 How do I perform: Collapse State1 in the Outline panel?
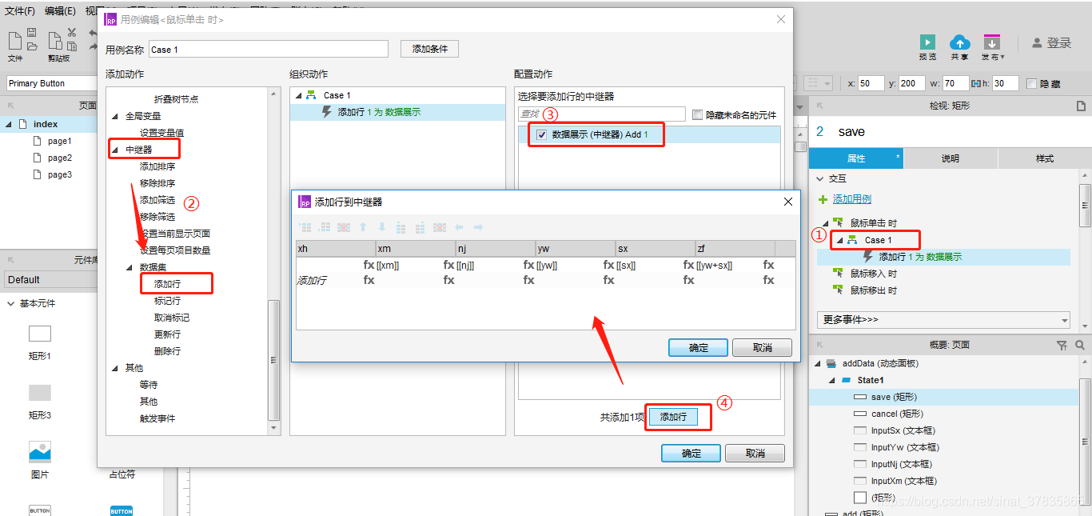(x=832, y=380)
